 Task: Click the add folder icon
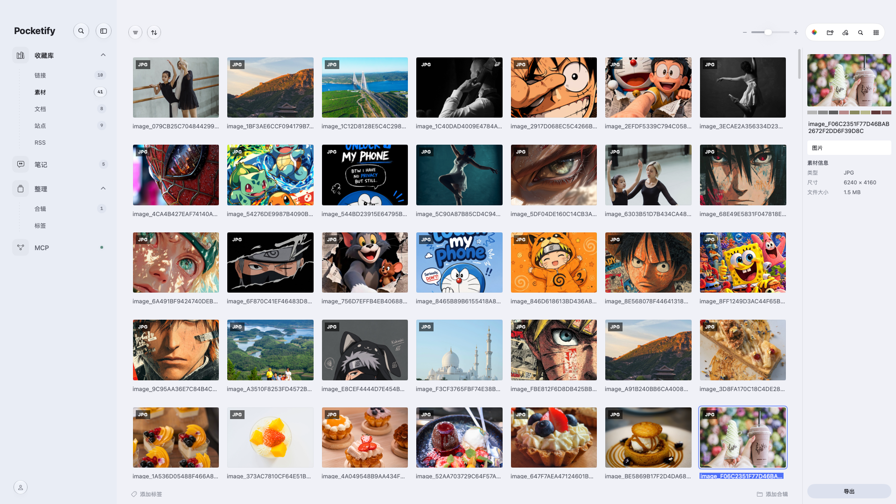(830, 32)
